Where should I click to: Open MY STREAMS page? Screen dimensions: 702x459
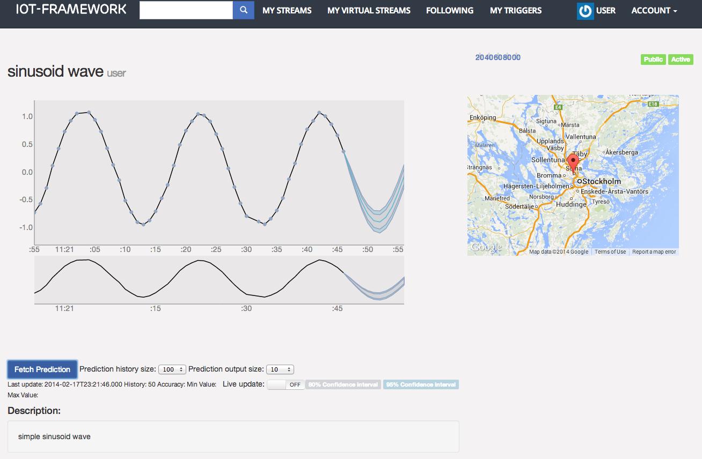tap(287, 11)
